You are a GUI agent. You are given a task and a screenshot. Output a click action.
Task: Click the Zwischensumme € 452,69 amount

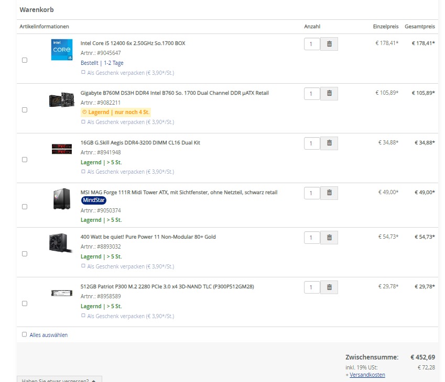click(x=422, y=357)
